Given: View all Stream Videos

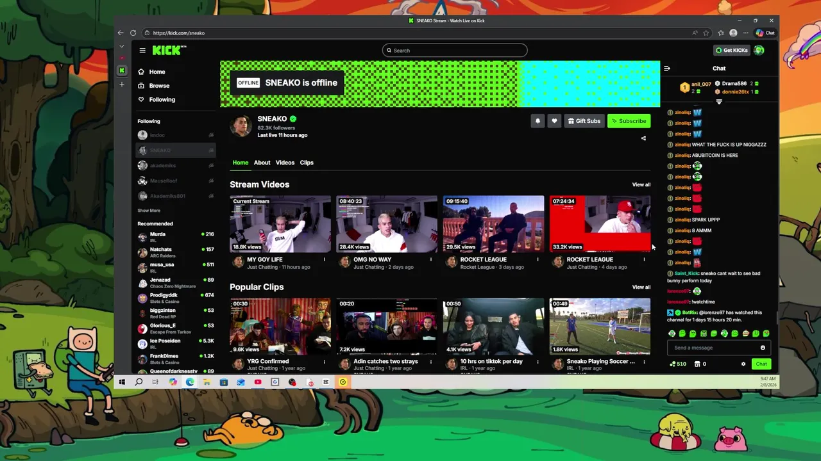Looking at the screenshot, I should pyautogui.click(x=641, y=184).
